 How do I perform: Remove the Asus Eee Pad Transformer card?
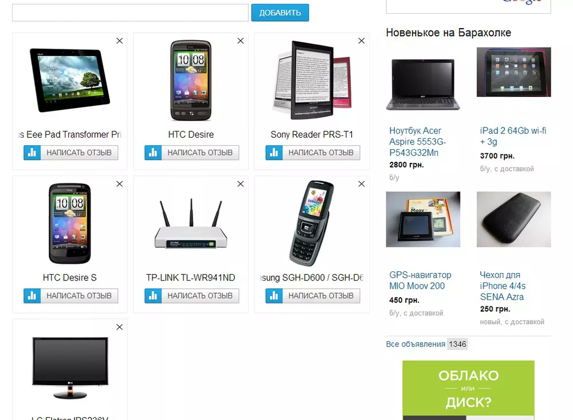[x=120, y=41]
